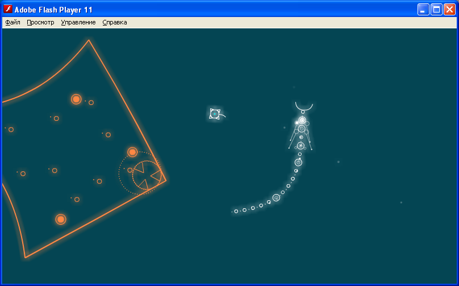Open the Управление menu

(78, 23)
